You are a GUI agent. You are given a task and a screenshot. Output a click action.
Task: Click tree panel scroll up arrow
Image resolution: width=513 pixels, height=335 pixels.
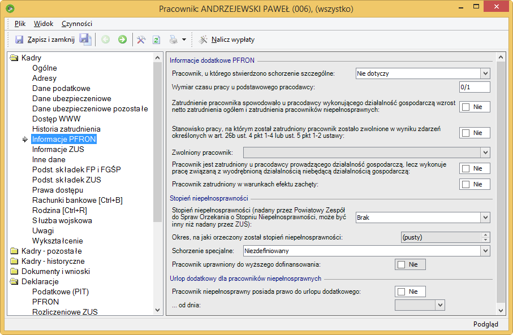click(157, 58)
